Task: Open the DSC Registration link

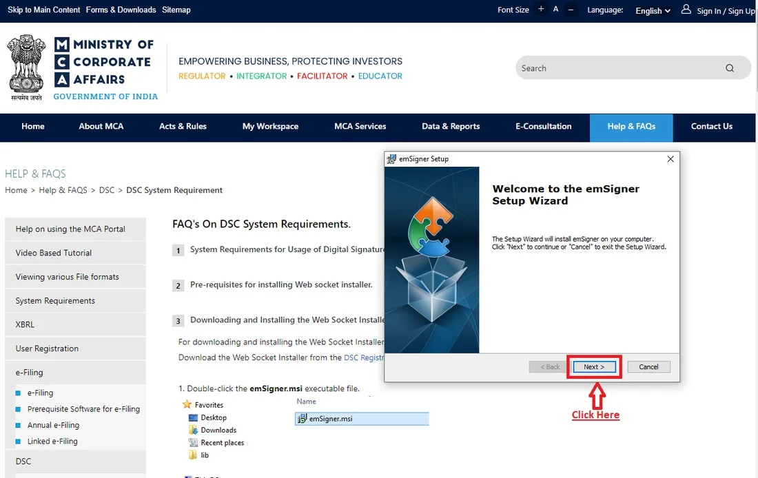Action: coord(364,357)
